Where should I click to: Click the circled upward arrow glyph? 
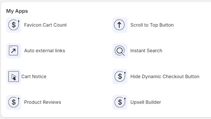[119, 25]
